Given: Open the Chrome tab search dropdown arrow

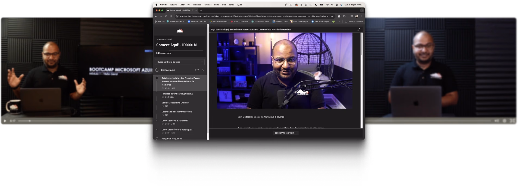Looking at the screenshot, I should [362, 10].
